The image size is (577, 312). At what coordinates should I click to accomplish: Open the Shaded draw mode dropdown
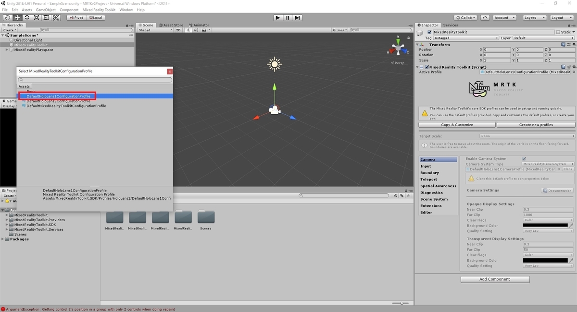click(x=155, y=30)
